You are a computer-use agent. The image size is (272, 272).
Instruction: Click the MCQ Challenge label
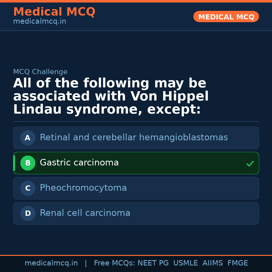click(40, 72)
